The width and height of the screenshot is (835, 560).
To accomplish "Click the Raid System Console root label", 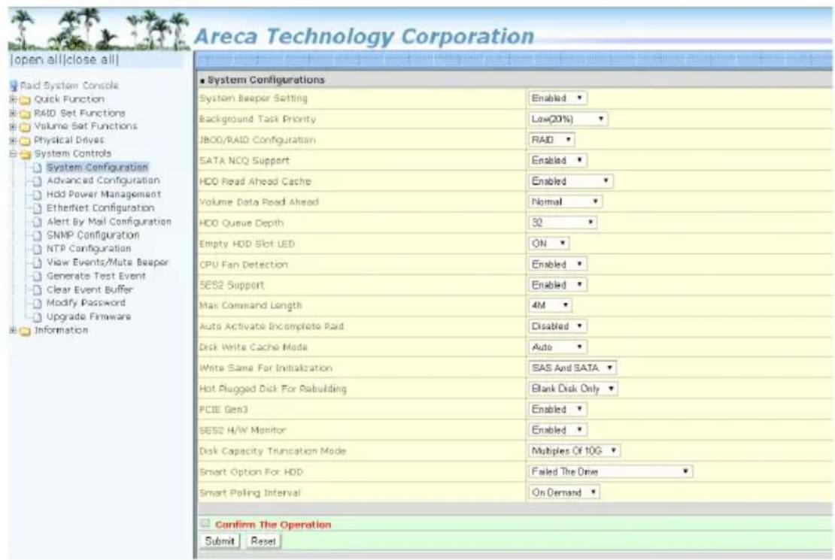I will click(x=69, y=86).
